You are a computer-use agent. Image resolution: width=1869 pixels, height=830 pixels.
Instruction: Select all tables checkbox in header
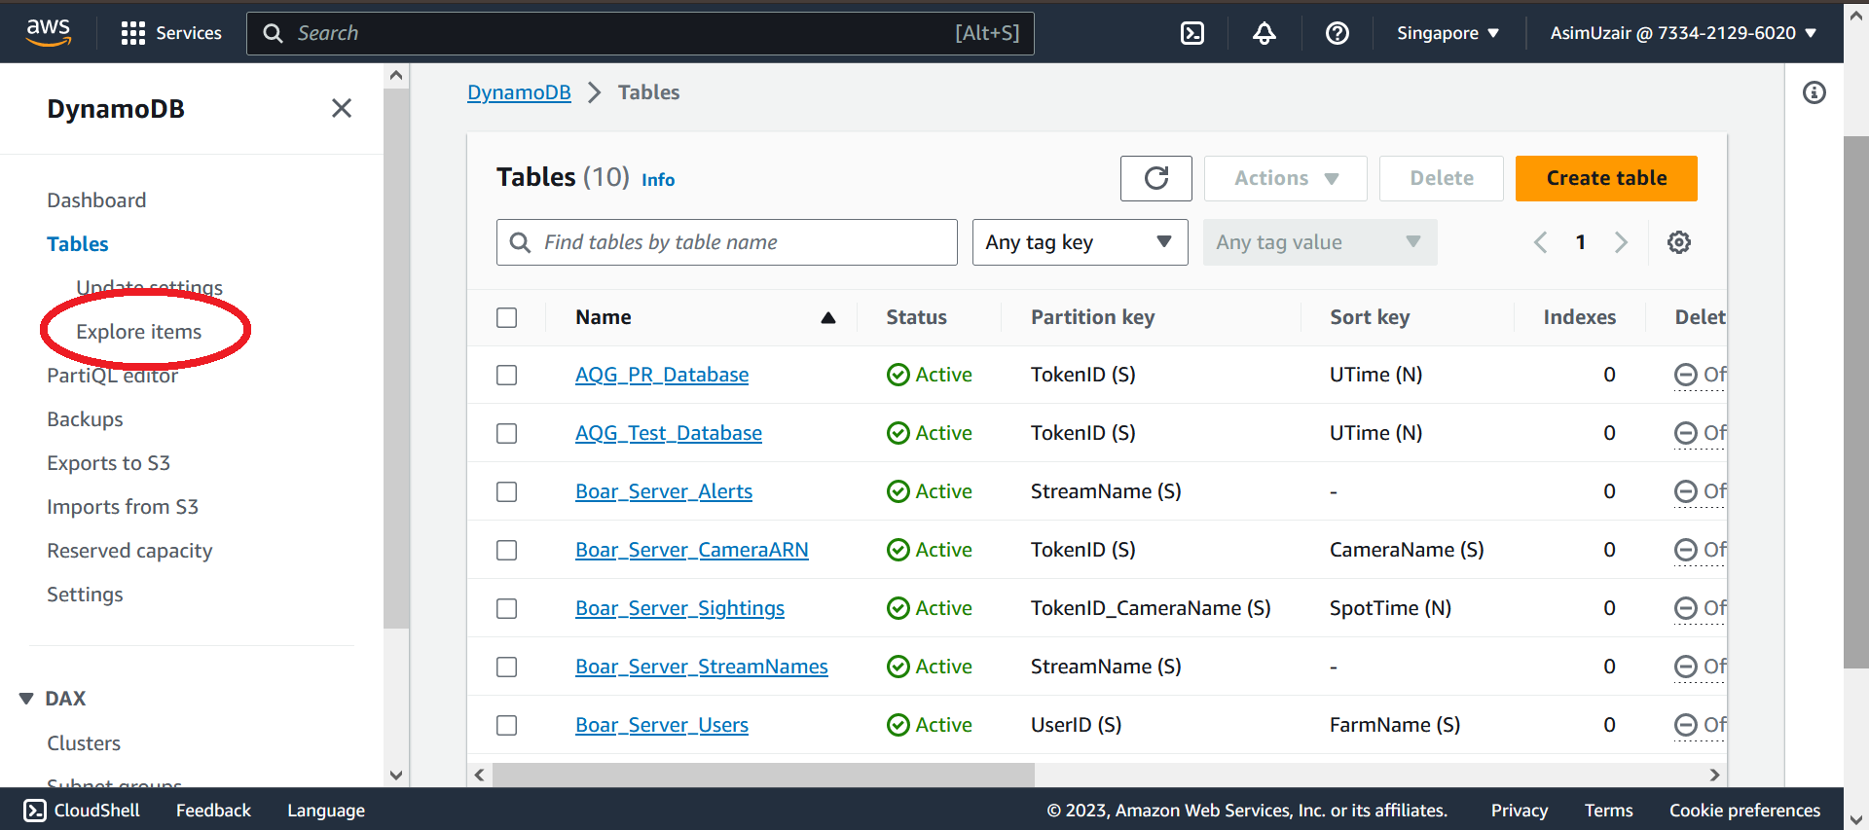507,317
